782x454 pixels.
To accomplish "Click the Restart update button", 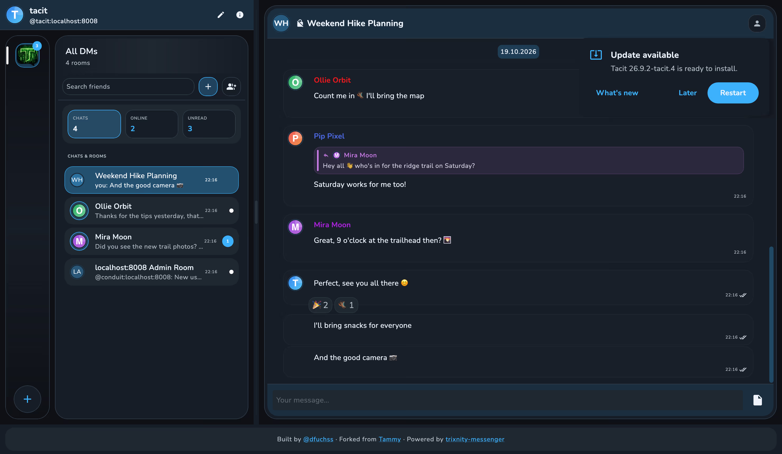I will click(x=733, y=93).
